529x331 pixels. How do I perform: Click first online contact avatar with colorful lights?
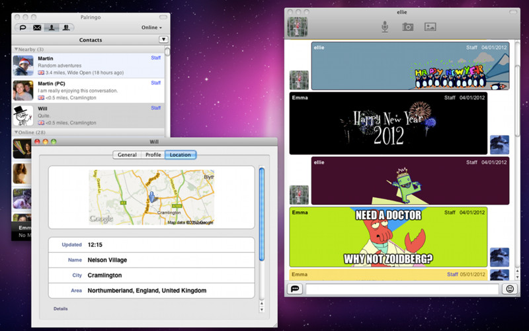pyautogui.click(x=22, y=148)
